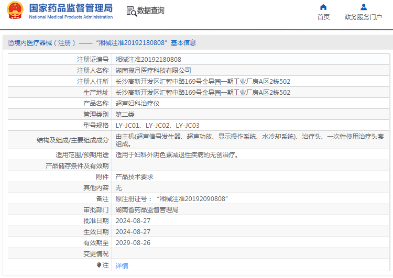Click the 备注 label
Image resolution: width=393 pixels, height=278 pixels.
pyautogui.click(x=102, y=199)
